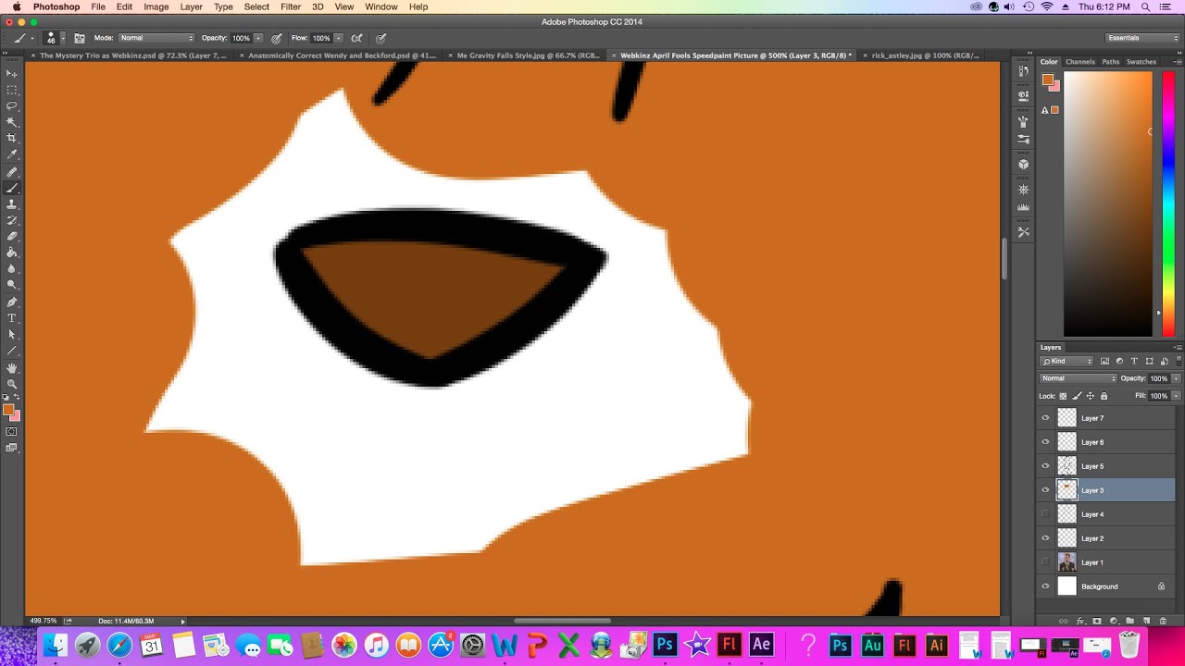Hide Layer 6 using its eye icon

coord(1046,442)
